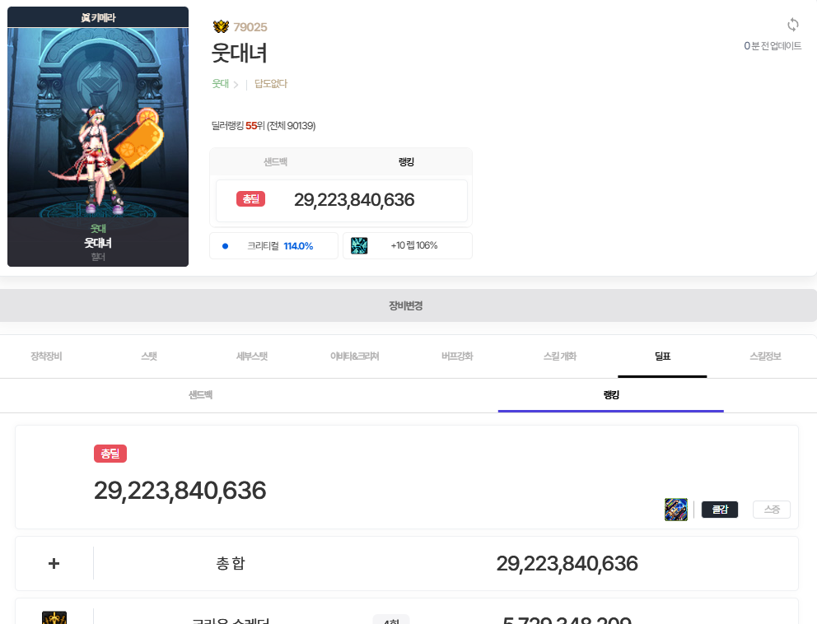The image size is (817, 624).
Task: Expand the 웃대 adventure group chevron
Action: (236, 84)
